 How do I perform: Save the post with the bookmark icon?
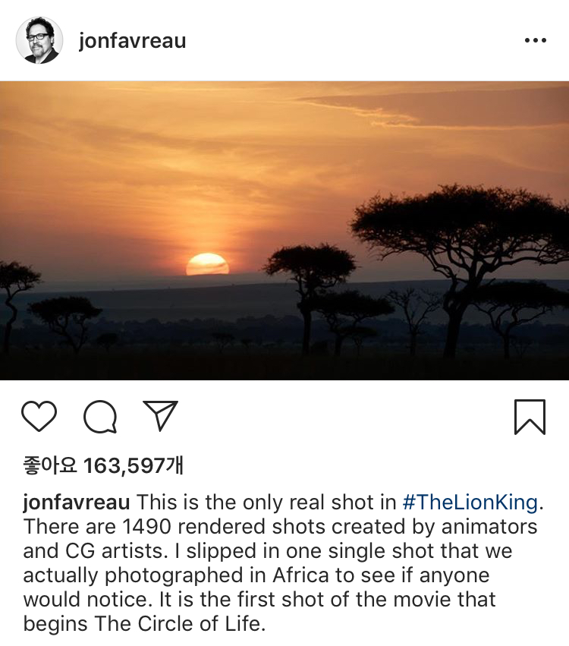point(530,417)
